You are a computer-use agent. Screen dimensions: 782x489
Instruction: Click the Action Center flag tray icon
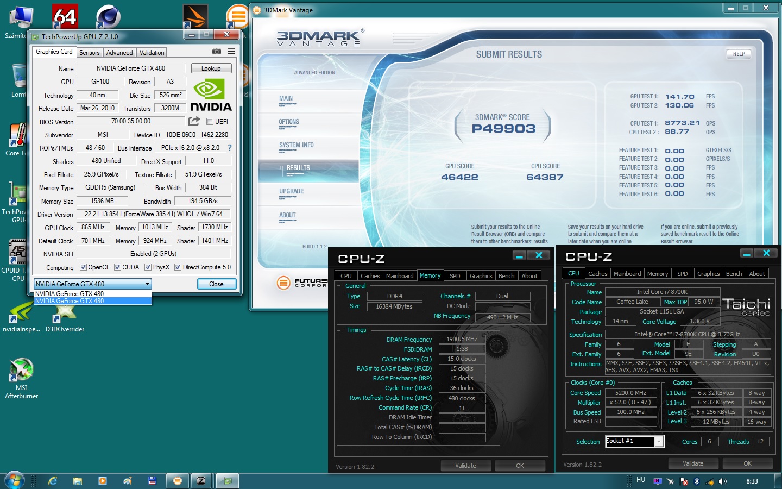click(684, 481)
